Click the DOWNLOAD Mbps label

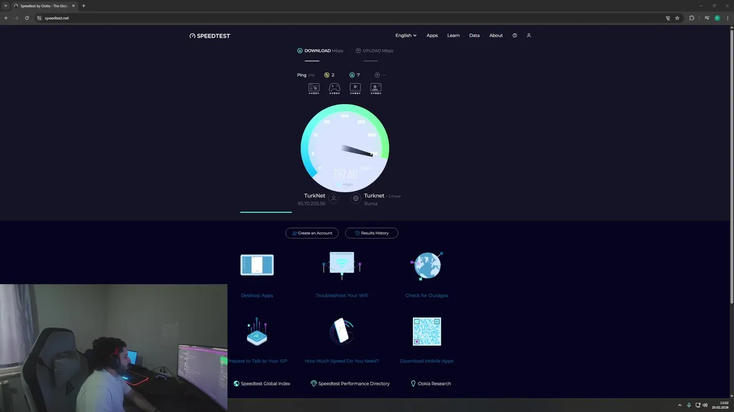[x=320, y=50]
